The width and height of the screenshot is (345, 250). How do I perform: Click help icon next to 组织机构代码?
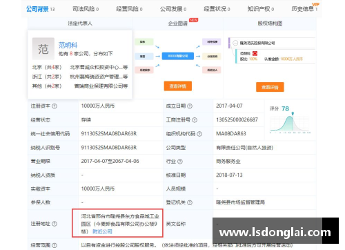coord(199,134)
